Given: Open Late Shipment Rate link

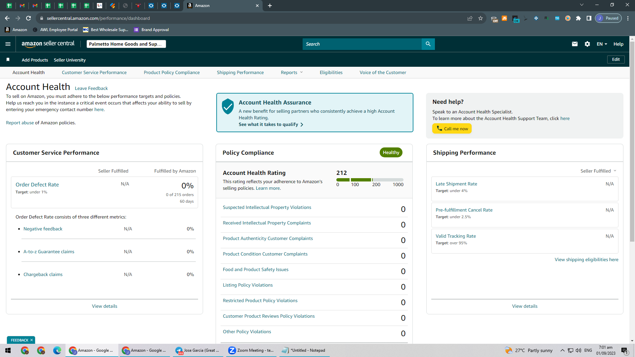Looking at the screenshot, I should 456,184.
